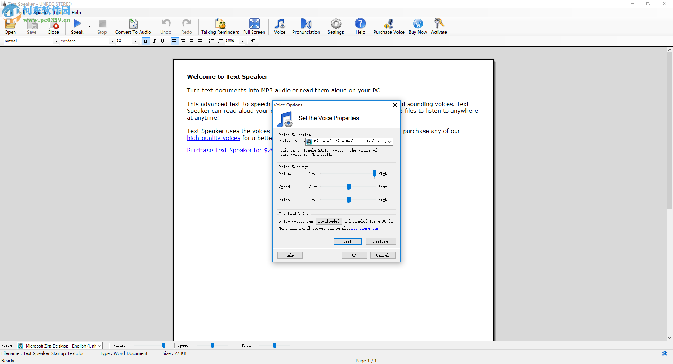This screenshot has height=364, width=673.
Task: Click the Test button in Voice Options
Action: [x=347, y=241]
